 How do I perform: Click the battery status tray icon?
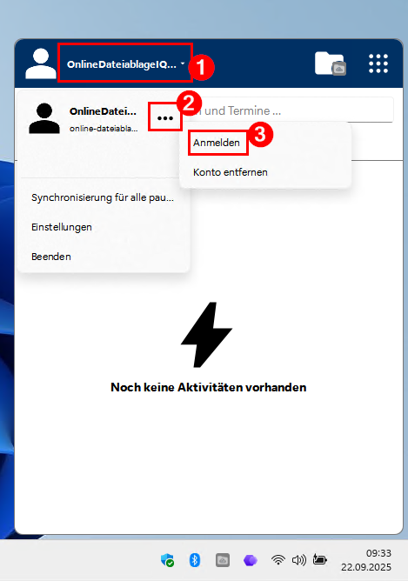click(x=320, y=559)
